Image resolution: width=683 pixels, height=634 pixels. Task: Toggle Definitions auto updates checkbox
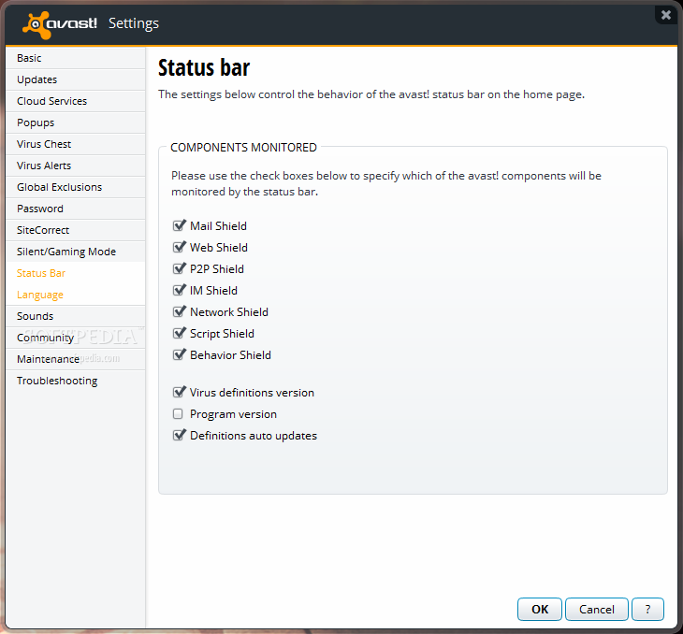(x=179, y=436)
